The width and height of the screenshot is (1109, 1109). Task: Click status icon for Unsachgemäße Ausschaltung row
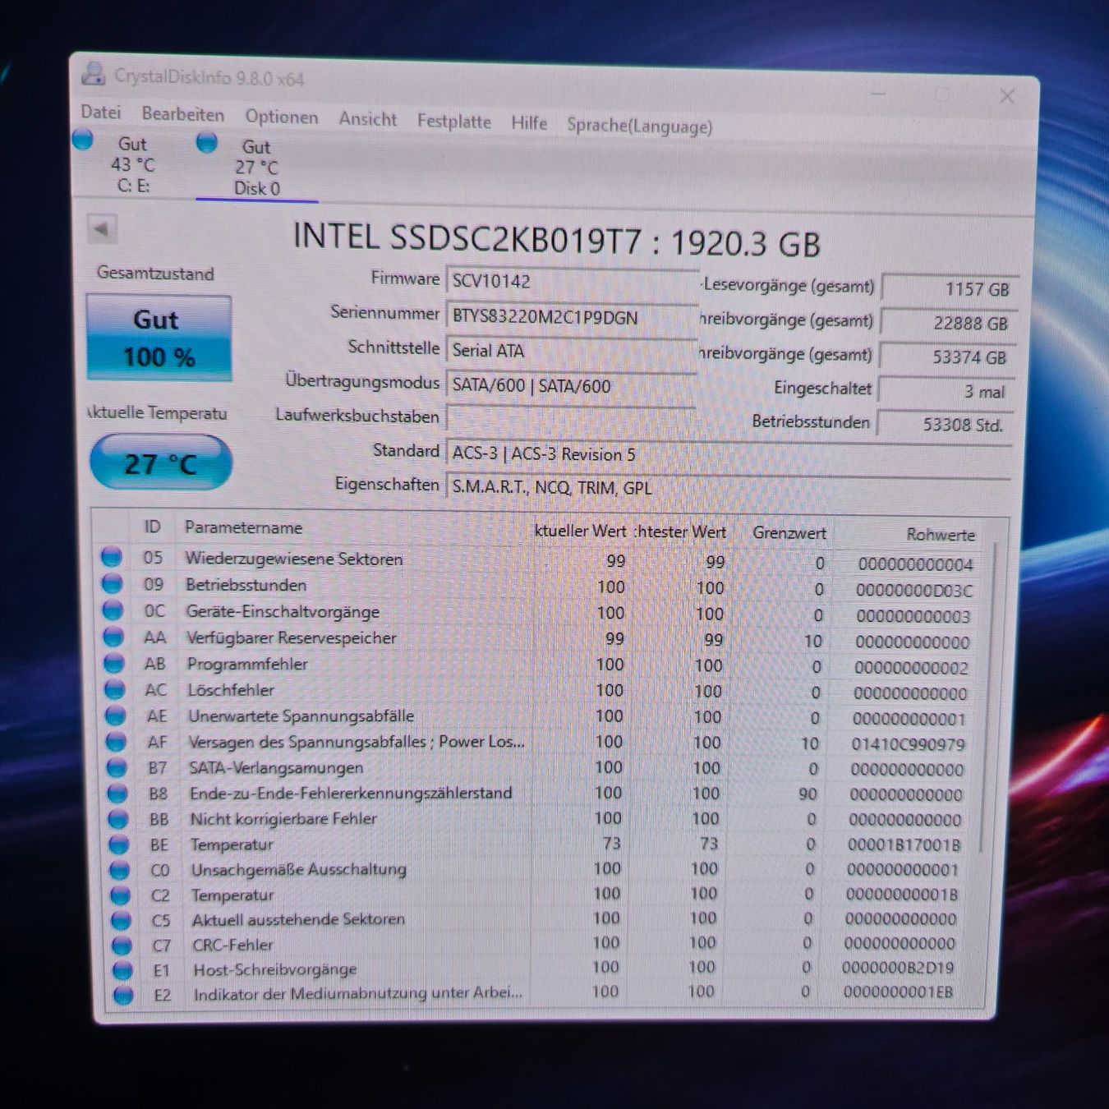coord(120,869)
